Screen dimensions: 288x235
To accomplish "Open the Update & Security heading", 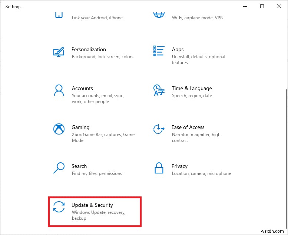I will (92, 205).
